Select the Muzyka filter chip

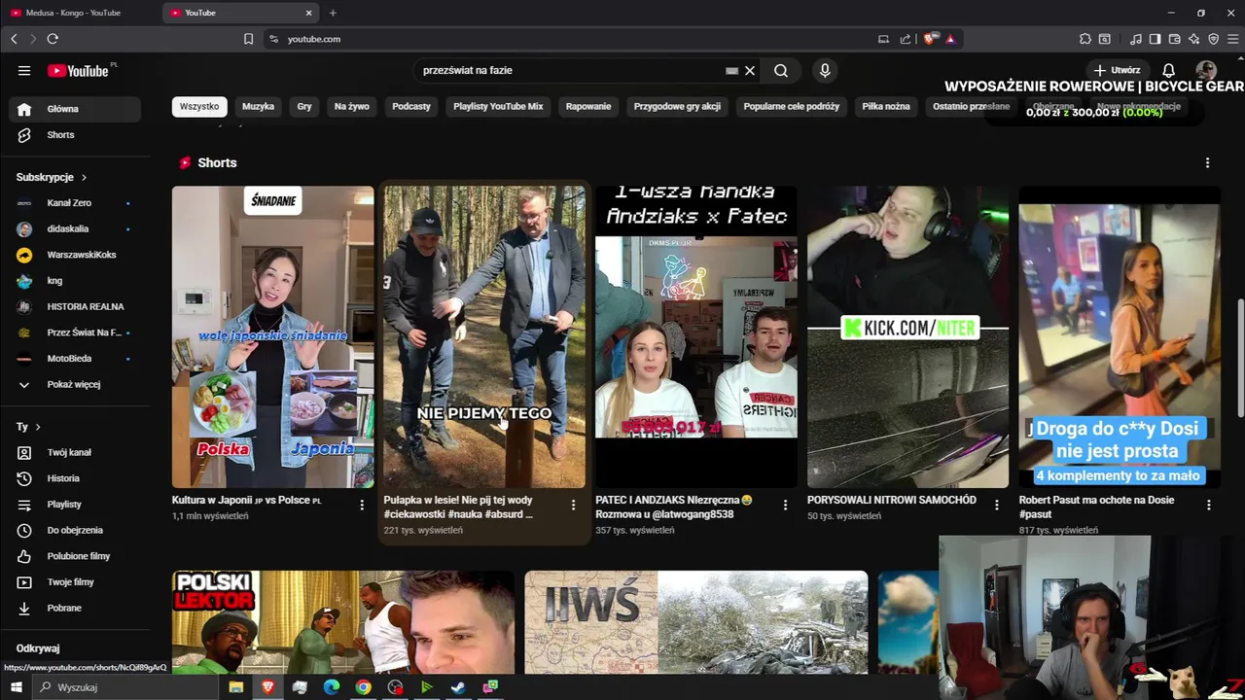[x=258, y=106]
